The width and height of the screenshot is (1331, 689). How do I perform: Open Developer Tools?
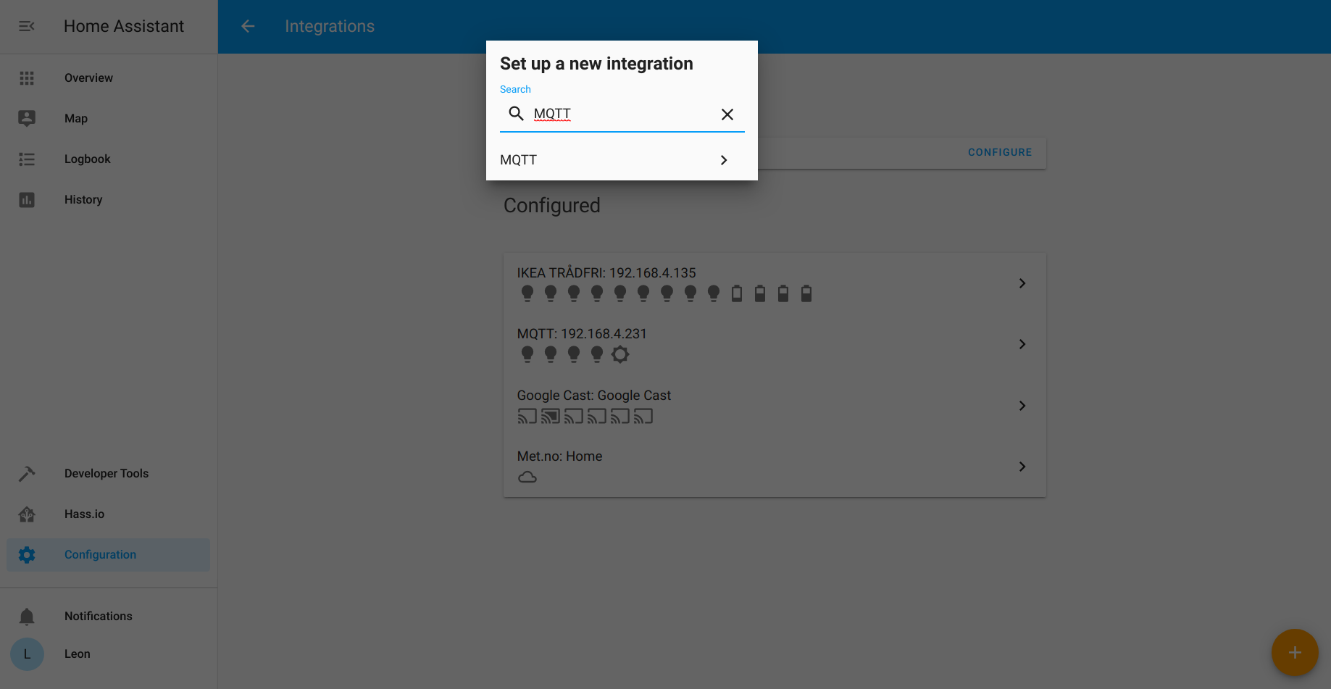[109, 473]
